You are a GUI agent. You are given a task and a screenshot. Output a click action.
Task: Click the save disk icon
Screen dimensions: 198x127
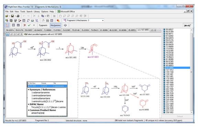(x=12, y=16)
